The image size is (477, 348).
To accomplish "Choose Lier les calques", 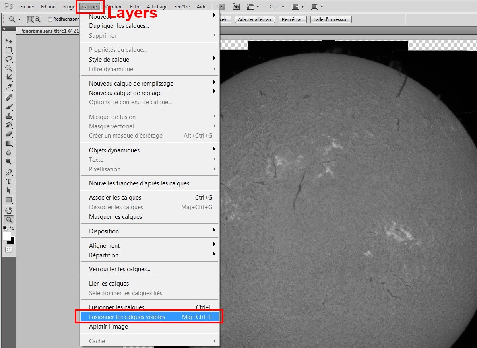I will click(149, 283).
